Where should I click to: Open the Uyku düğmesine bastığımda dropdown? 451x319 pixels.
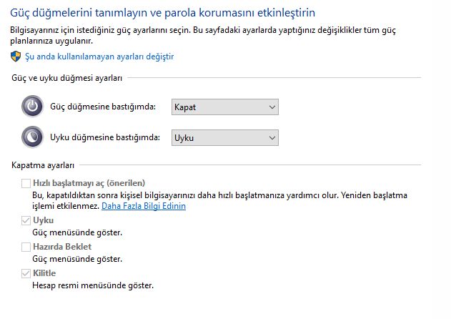coord(224,138)
